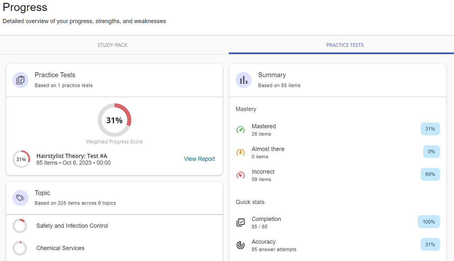Select the Practice Tests tab
The image size is (454, 261).
coord(345,45)
